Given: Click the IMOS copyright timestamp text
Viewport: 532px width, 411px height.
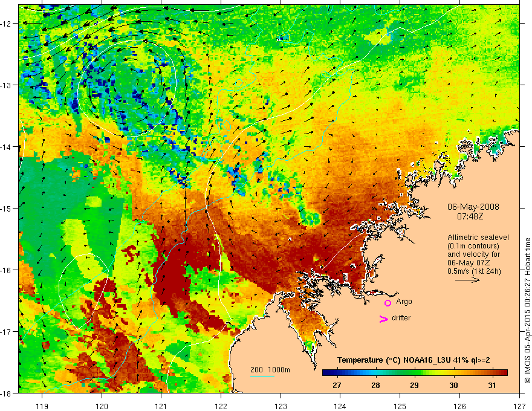Looking at the screenshot, I should 527,311.
